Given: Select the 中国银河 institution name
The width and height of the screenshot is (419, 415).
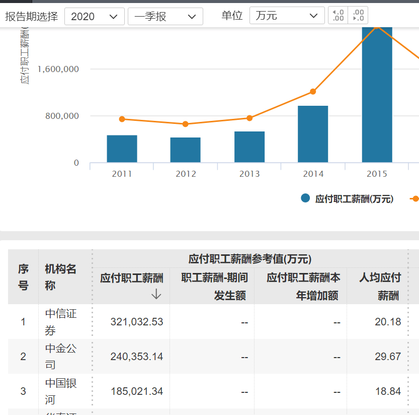Looking at the screenshot, I should [x=61, y=391].
